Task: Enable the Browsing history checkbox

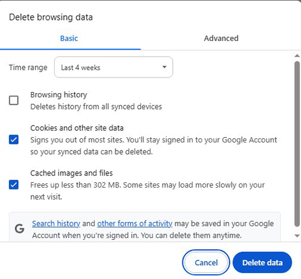Action: (14, 100)
